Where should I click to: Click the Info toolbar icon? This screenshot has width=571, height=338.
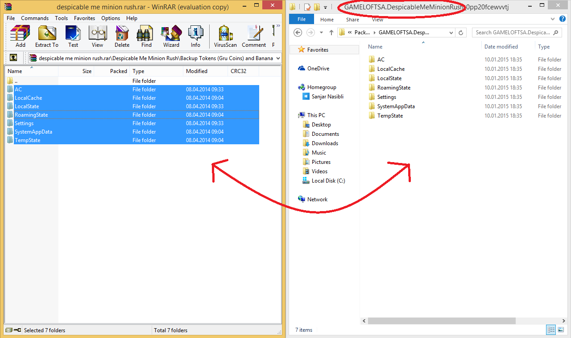(195, 37)
